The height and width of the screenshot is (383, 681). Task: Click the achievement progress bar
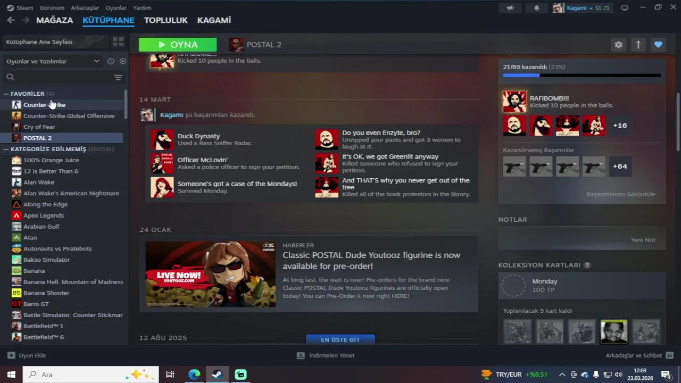point(582,76)
